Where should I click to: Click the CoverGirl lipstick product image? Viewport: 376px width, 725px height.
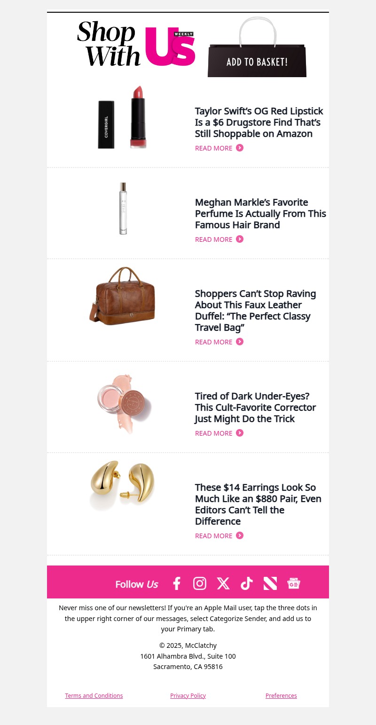pyautogui.click(x=122, y=118)
